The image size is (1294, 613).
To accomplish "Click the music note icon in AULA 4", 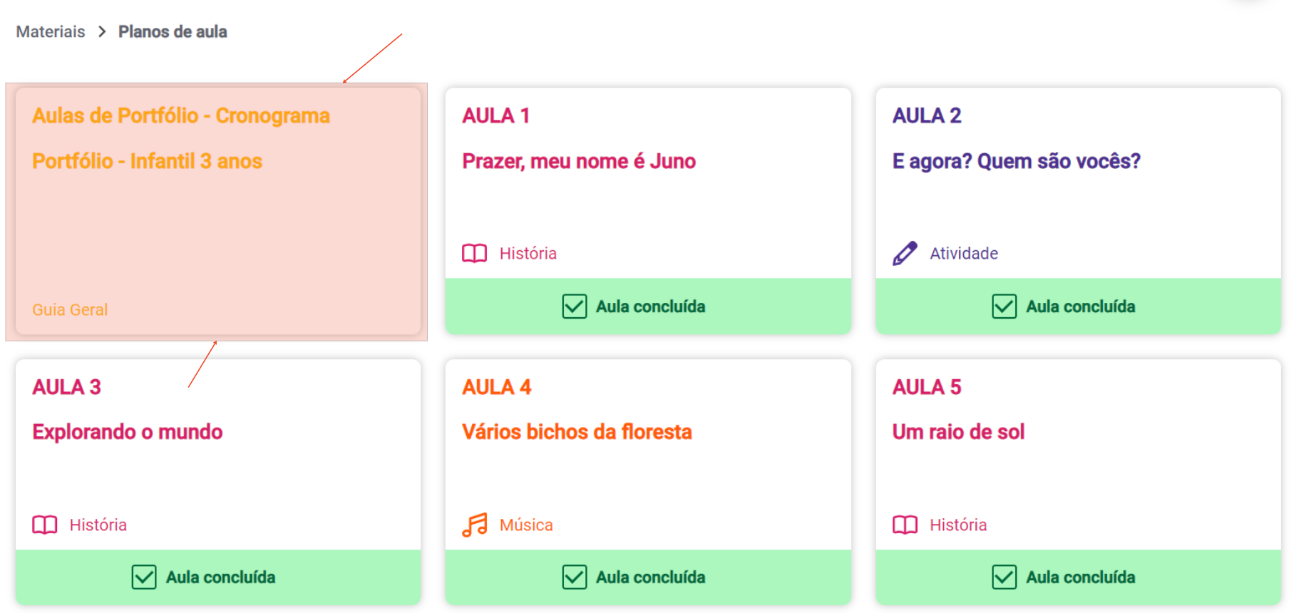I will tap(474, 525).
